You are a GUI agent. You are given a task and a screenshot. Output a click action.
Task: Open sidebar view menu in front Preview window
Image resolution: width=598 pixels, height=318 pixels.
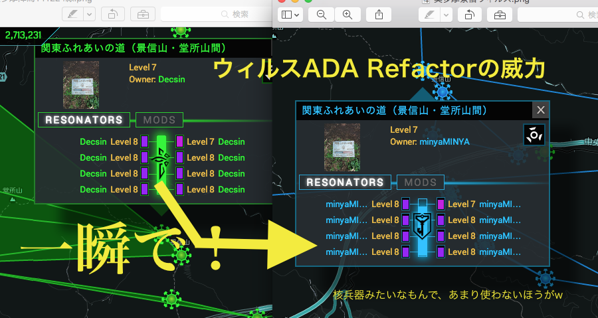tap(290, 15)
